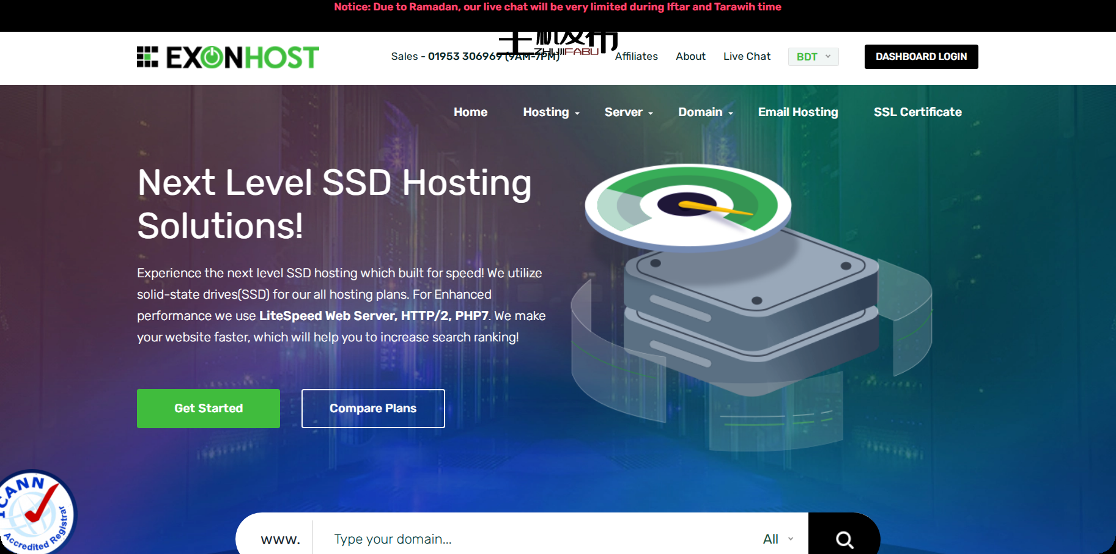The width and height of the screenshot is (1116, 554).
Task: Click the Compare Plans button
Action: click(373, 409)
